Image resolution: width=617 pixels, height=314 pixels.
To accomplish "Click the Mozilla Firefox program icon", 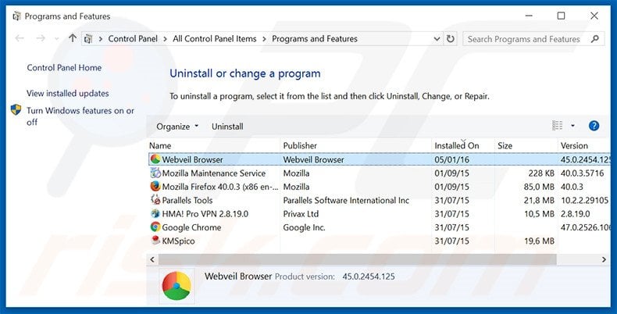I will click(155, 187).
